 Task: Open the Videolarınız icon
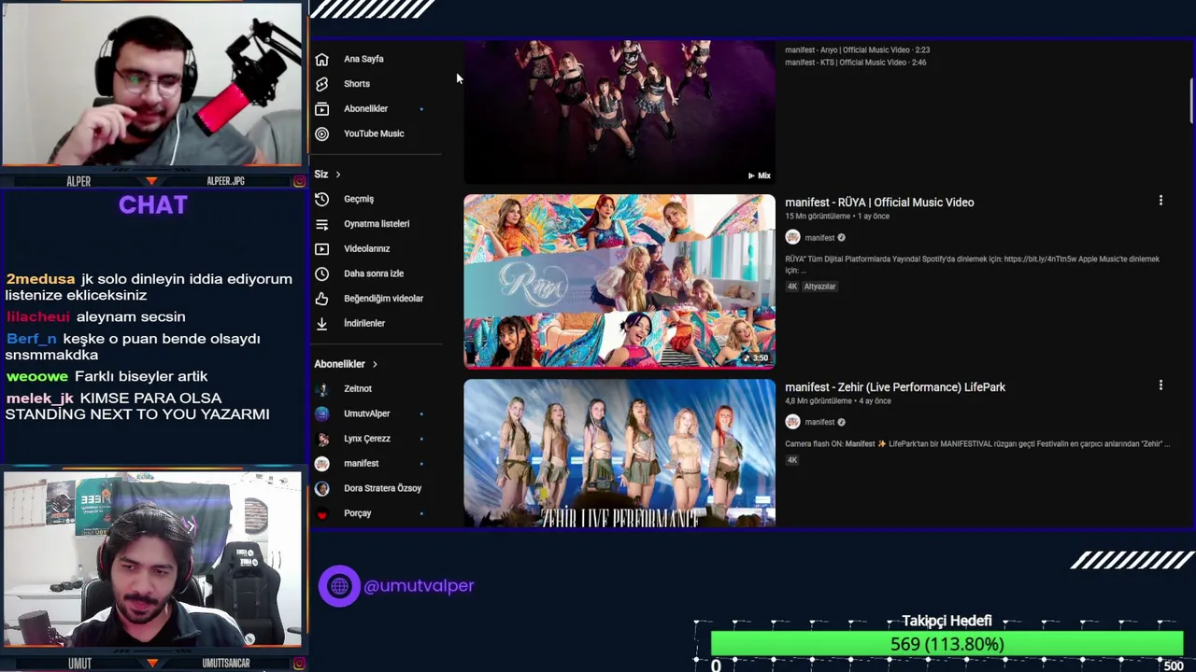point(321,248)
